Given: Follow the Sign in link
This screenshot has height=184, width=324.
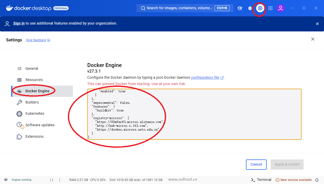Looking at the screenshot, I should pos(19,23).
